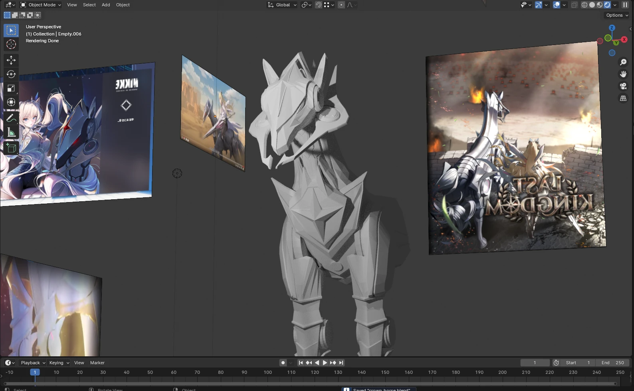This screenshot has width=634, height=391.
Task: Play animation in reverse
Action: 317,363
